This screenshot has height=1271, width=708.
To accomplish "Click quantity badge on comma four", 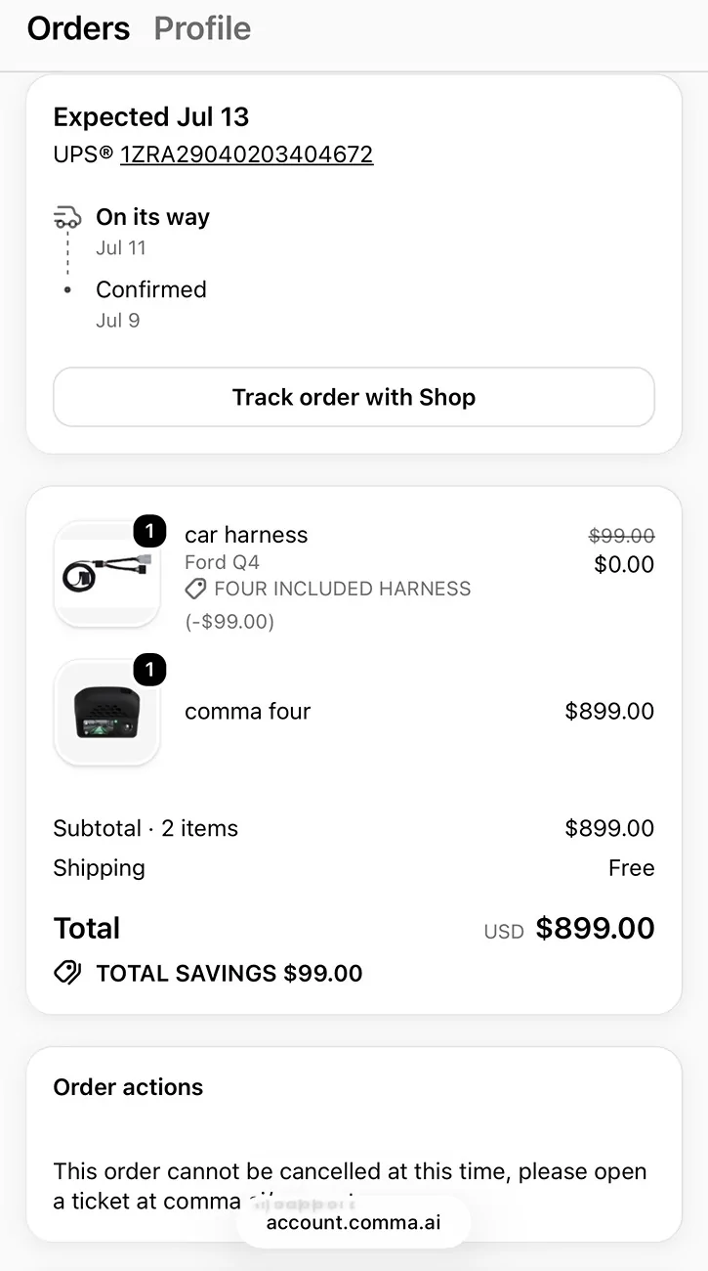I will [x=149, y=670].
